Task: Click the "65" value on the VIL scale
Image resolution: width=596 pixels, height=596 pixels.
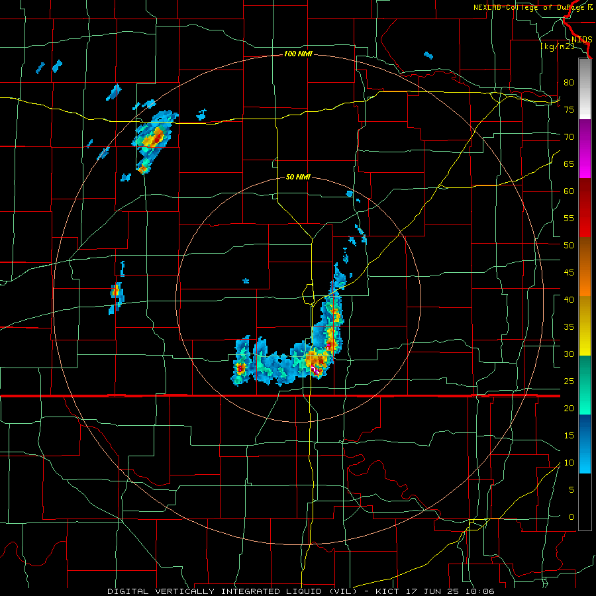Action: tap(569, 164)
